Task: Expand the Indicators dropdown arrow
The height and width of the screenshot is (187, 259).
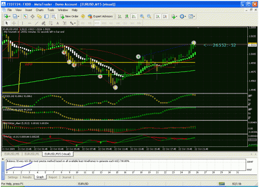Action: pos(177,16)
